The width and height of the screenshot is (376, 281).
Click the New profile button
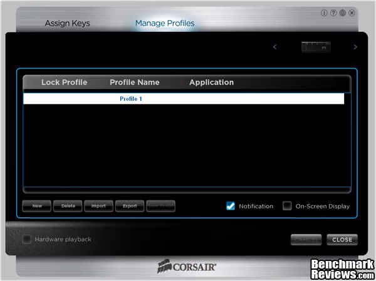[37, 206]
